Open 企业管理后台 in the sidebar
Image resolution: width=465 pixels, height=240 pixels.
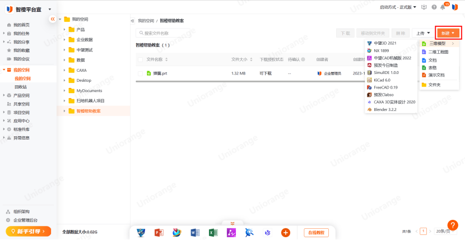pos(26,220)
